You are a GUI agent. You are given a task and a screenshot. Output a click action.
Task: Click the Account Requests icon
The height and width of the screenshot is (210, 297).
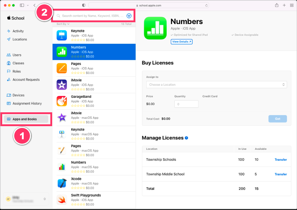[8, 79]
